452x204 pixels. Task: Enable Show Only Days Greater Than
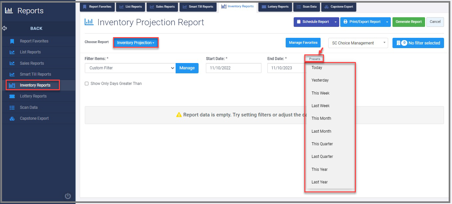click(87, 84)
